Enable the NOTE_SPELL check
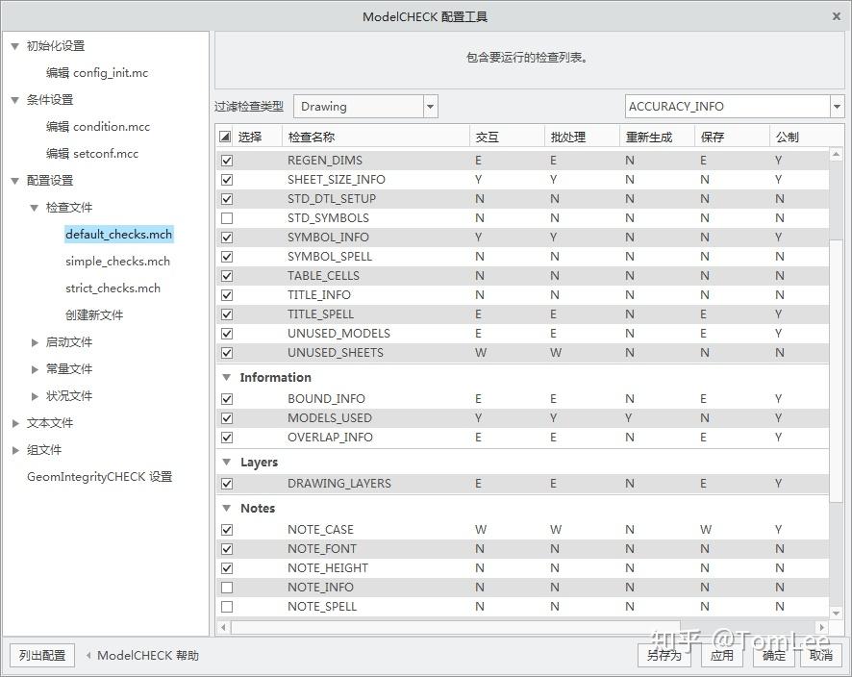 [x=226, y=606]
